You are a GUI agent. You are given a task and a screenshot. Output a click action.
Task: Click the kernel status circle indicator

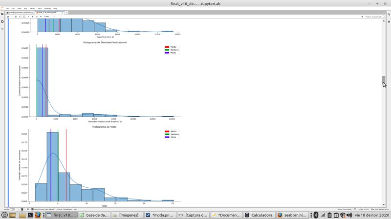[384, 17]
